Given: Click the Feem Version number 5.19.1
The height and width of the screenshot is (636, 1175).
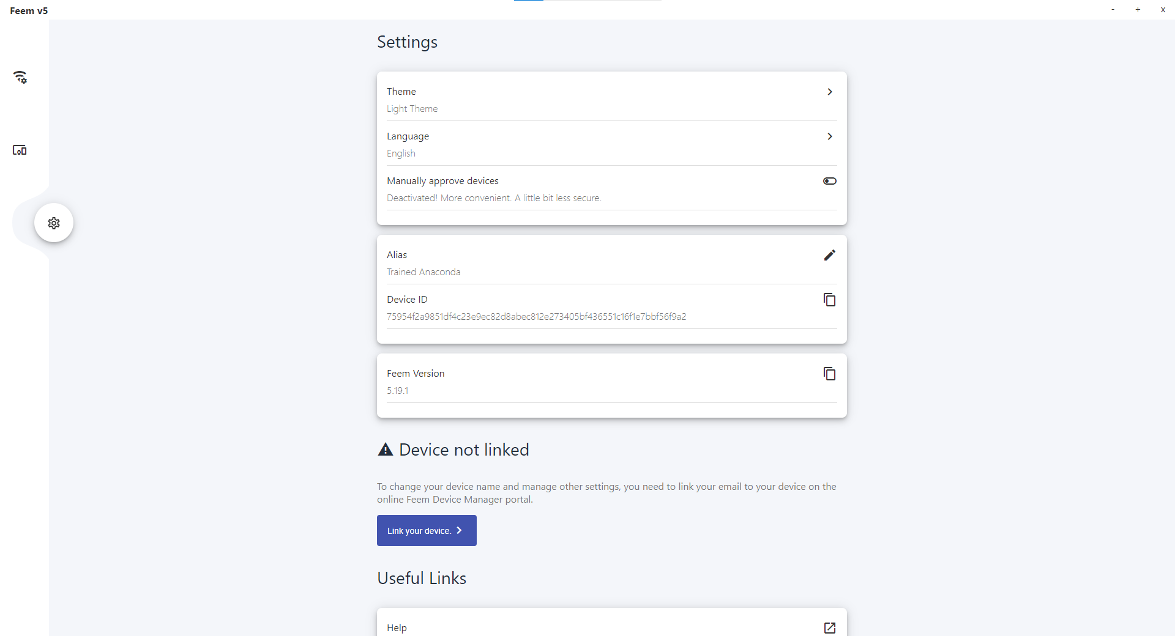Looking at the screenshot, I should (397, 391).
